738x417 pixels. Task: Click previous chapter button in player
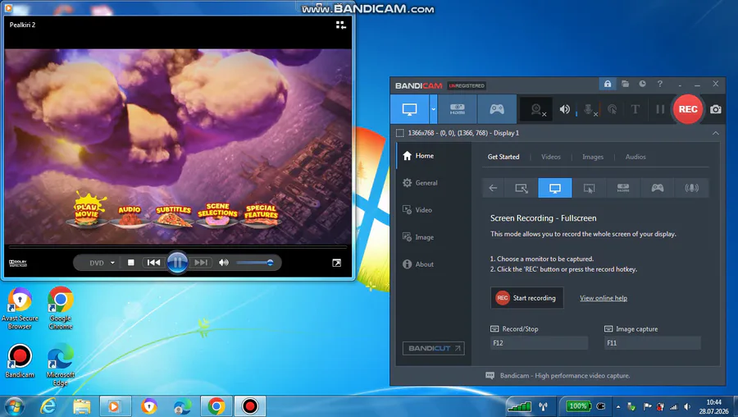153,263
